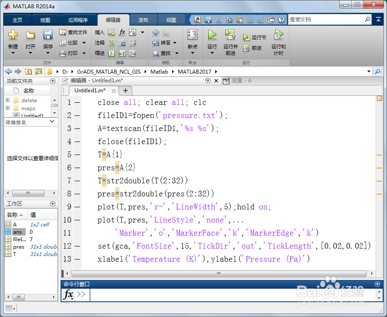
Task: Open the 当前文件夹 panel actions menu
Action: coord(53,81)
